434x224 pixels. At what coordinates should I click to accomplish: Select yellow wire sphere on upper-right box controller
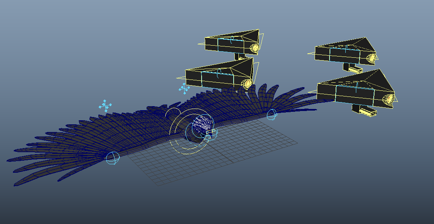point(371,58)
